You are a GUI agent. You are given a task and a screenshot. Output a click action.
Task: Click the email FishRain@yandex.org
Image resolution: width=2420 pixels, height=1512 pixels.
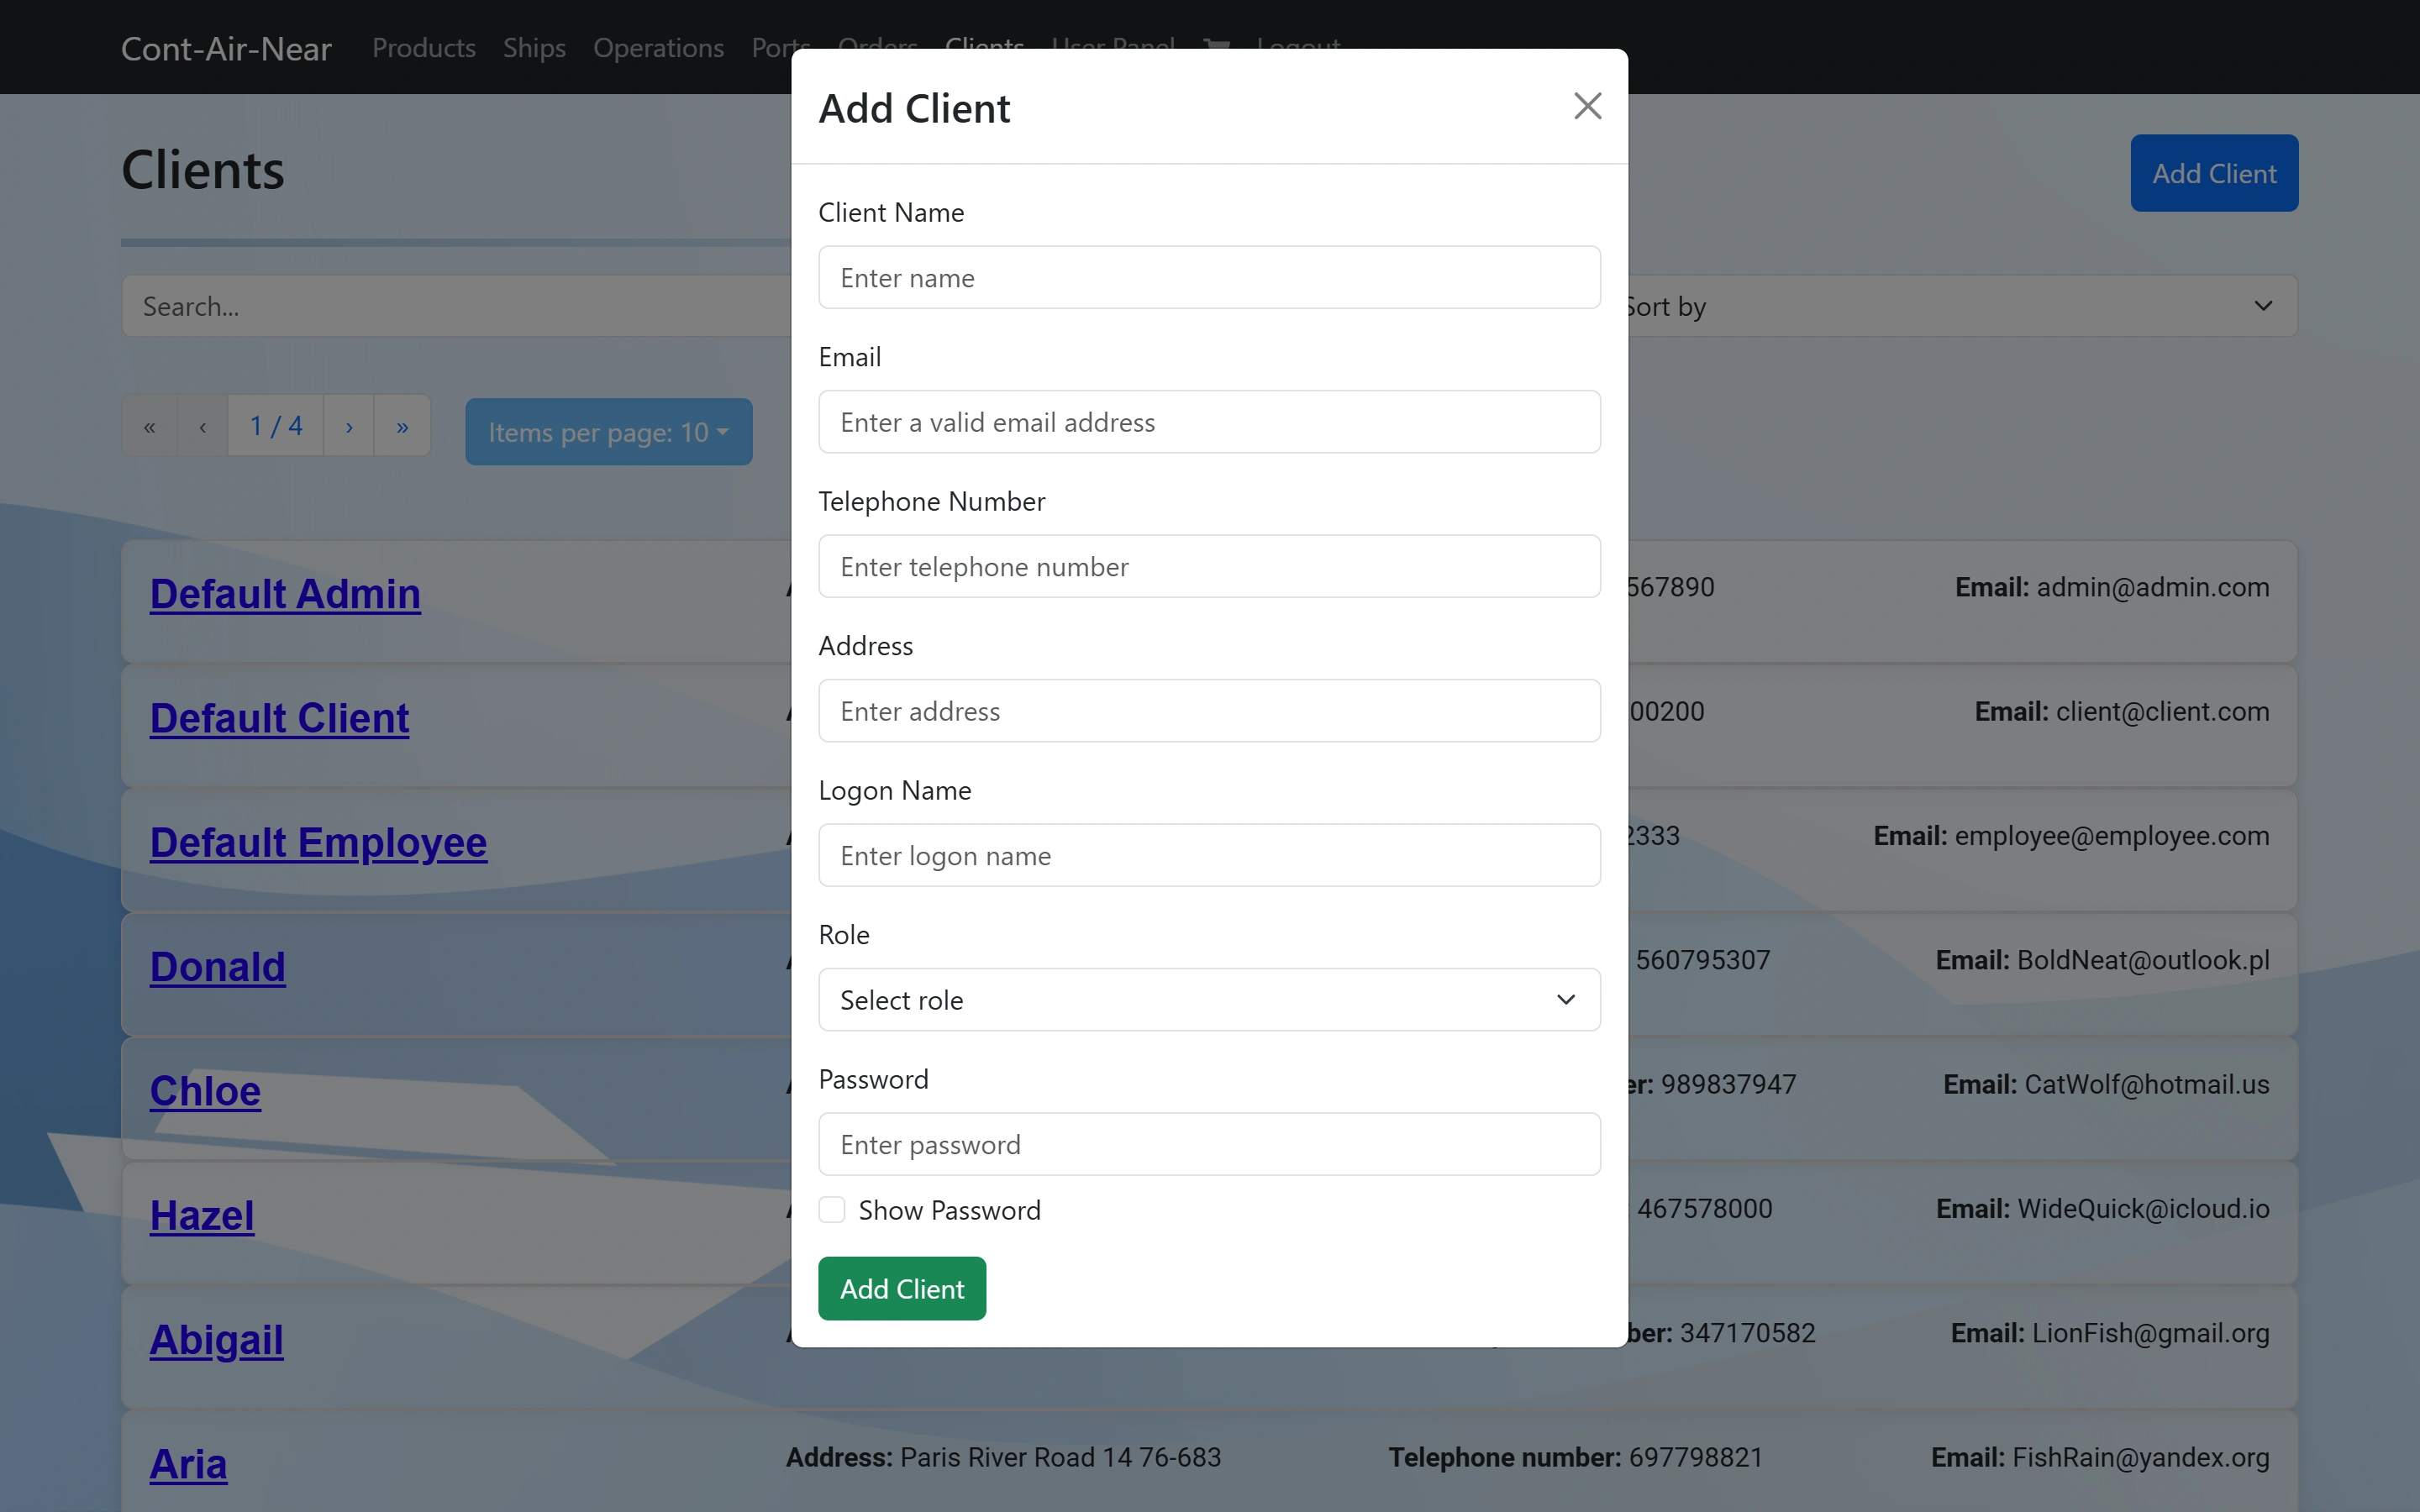click(2141, 1457)
